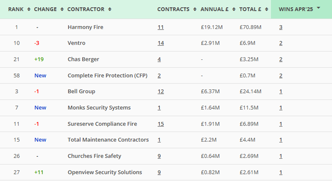
Task: Sort by RANK column arrows
Action: coord(29,10)
